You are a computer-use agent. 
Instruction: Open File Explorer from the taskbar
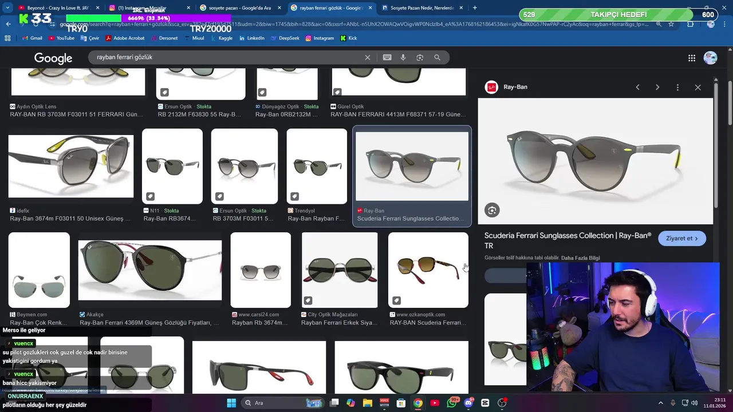pos(367,403)
